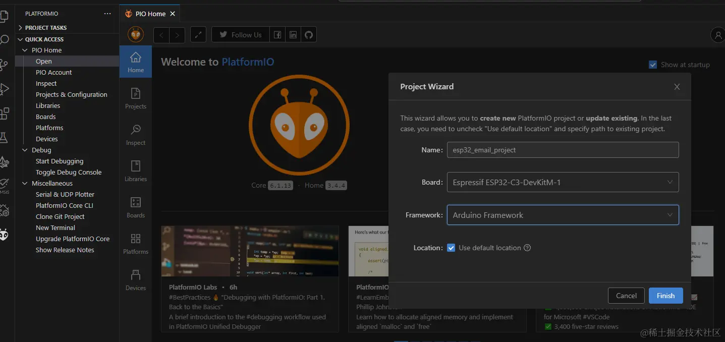Open Boards in the PIO side navigation
Image resolution: width=725 pixels, height=342 pixels.
(x=136, y=207)
